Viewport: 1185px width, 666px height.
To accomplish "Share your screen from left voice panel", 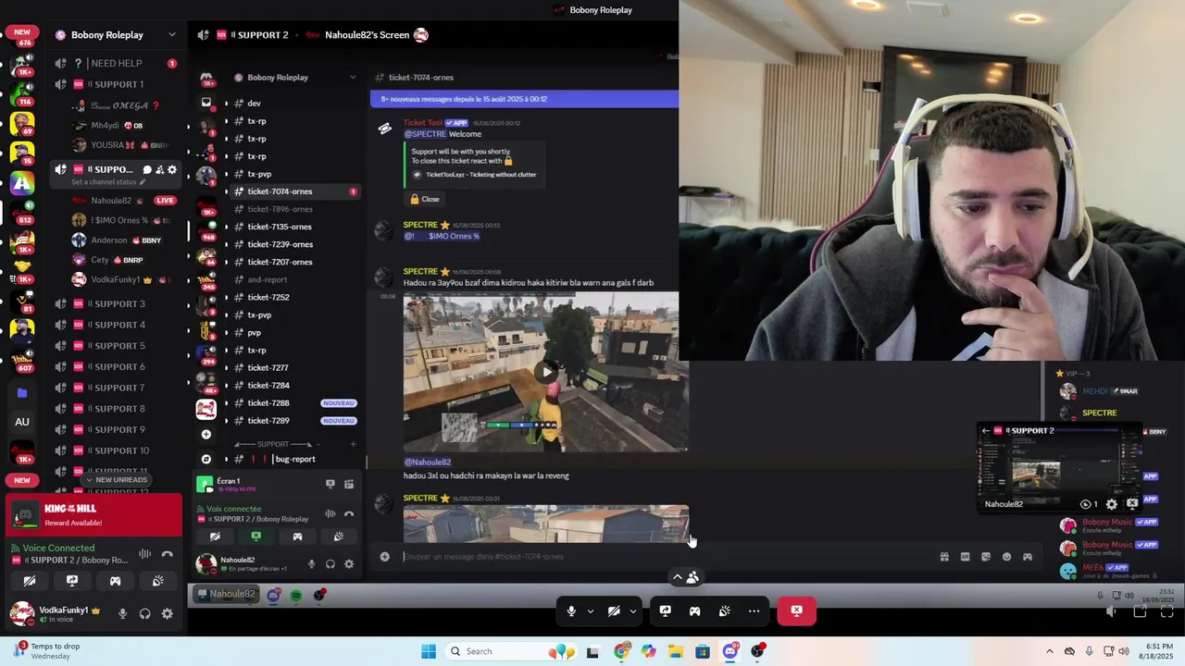I will pos(72,581).
